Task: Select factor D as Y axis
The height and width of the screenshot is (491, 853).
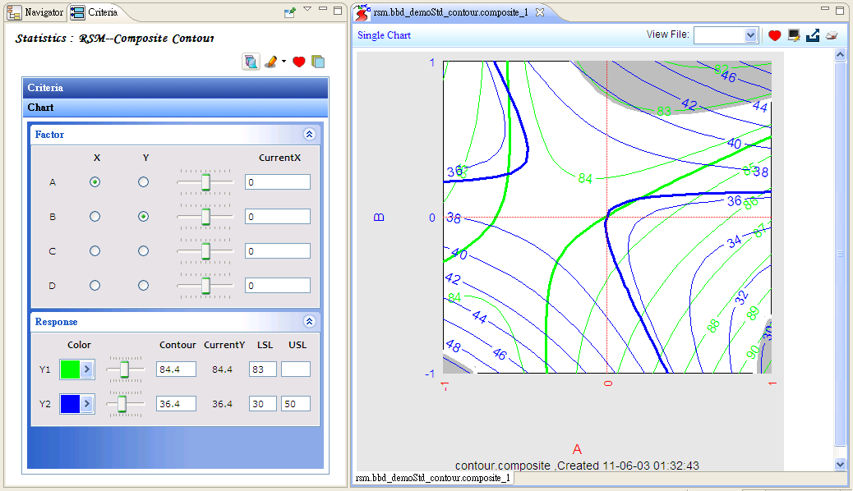Action: (x=143, y=286)
